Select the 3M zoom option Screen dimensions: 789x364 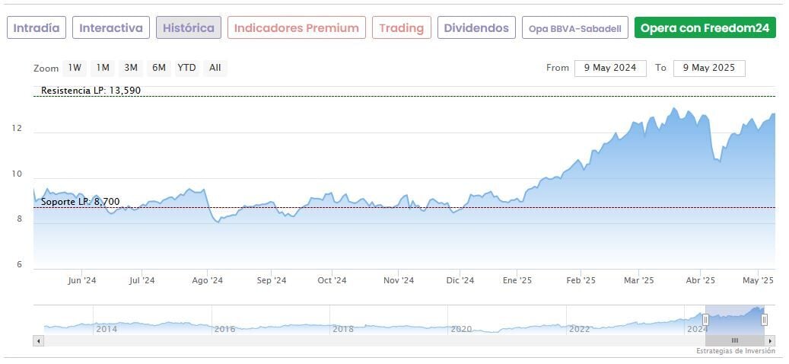131,68
